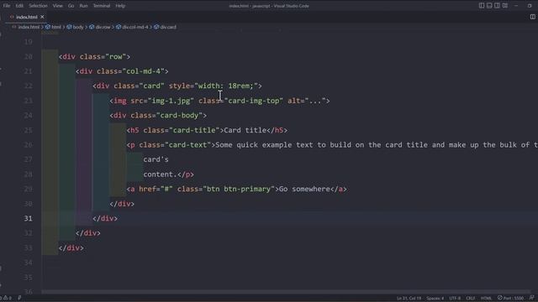Click 'card-img-top' class value
Viewport: 538px width, 302px height.
pos(254,101)
